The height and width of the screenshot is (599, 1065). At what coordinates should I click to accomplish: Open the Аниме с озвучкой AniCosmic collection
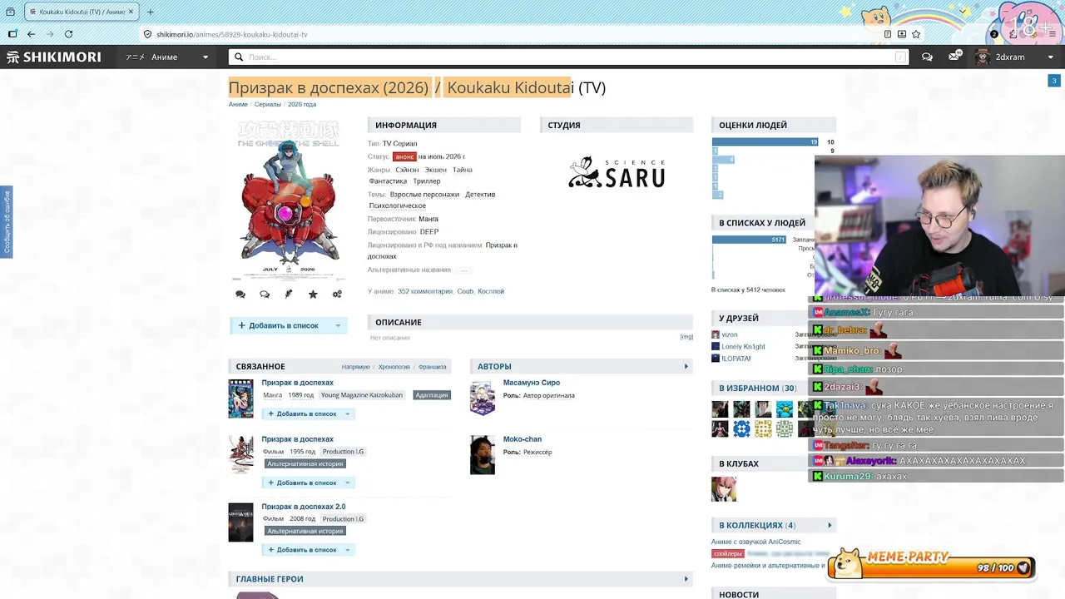[x=755, y=542]
